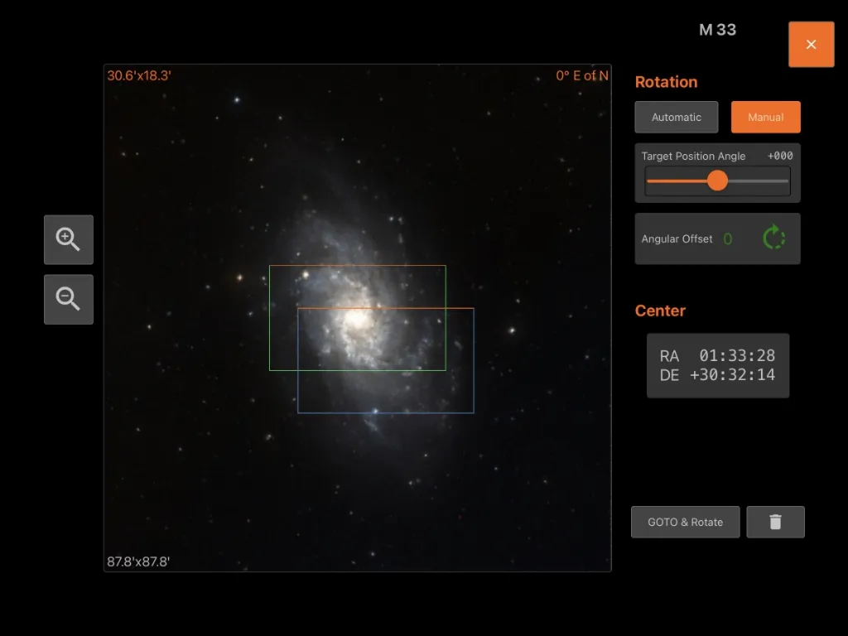
Task: Zoom out of the sky image
Action: [x=69, y=299]
